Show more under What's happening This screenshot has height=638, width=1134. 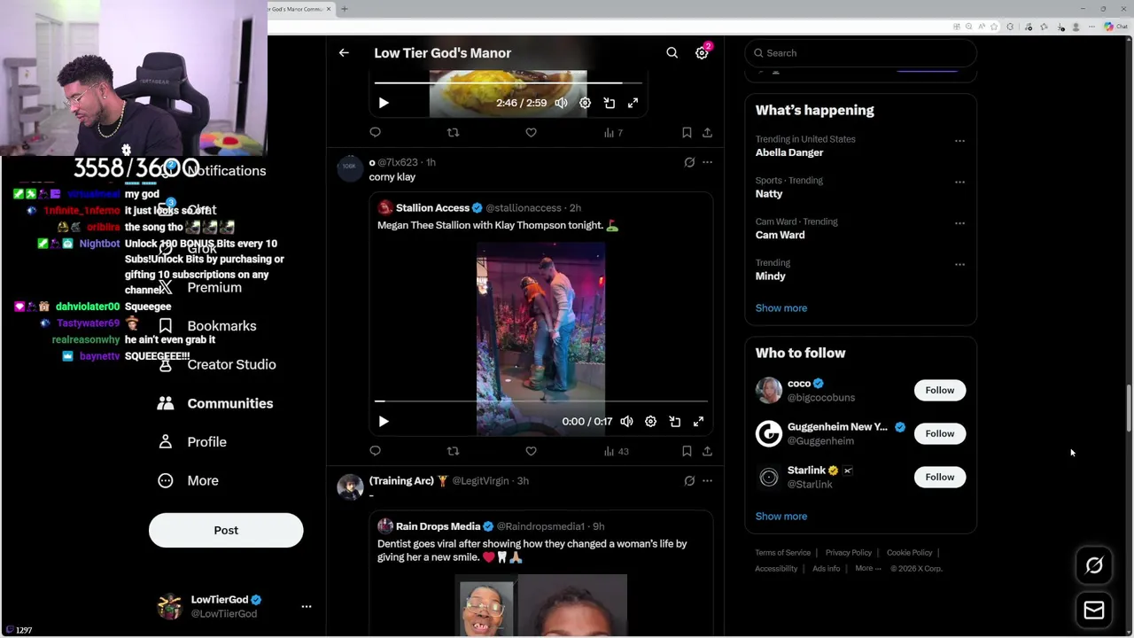point(781,308)
